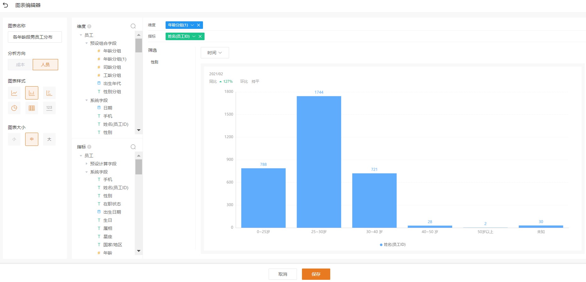
Task: Open search in the 维度 panel
Action: (133, 26)
